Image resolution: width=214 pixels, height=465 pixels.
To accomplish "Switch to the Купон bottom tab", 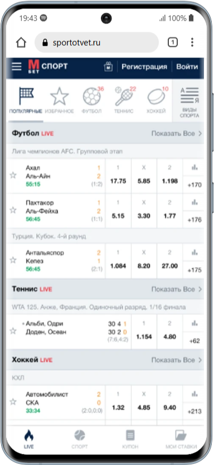I will (x=130, y=439).
